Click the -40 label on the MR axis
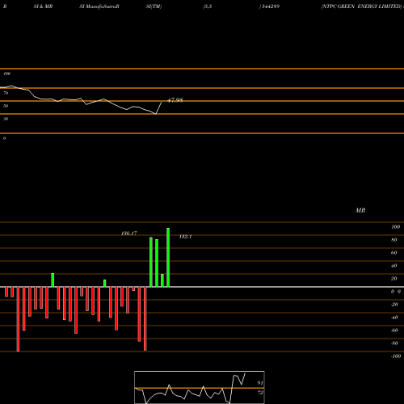404x404 pixels. (394, 318)
